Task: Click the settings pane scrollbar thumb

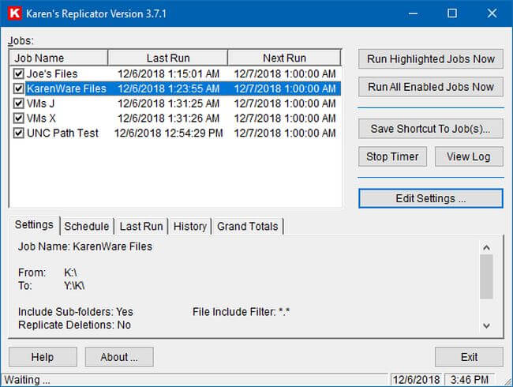Action: [486, 276]
